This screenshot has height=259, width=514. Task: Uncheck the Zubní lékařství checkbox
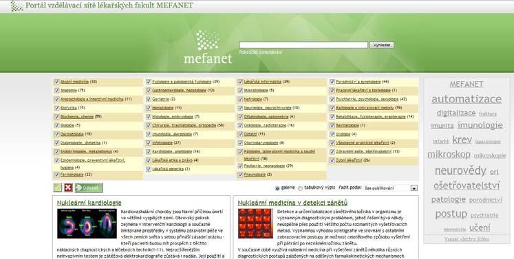(332, 161)
